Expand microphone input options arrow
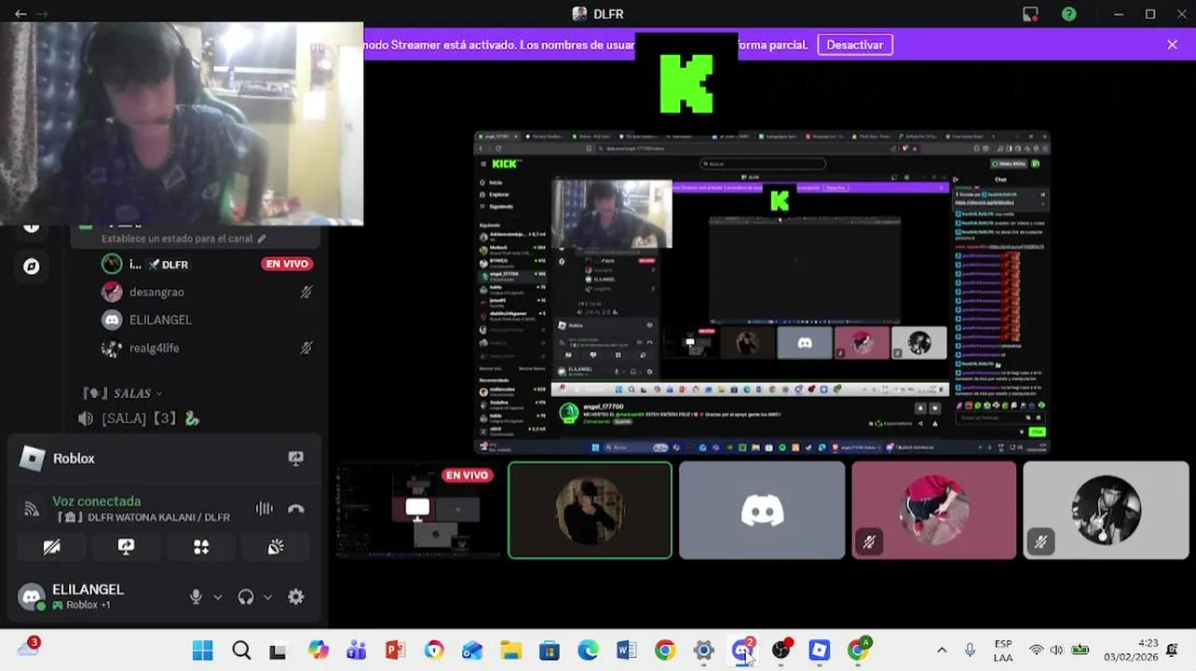 (x=218, y=597)
